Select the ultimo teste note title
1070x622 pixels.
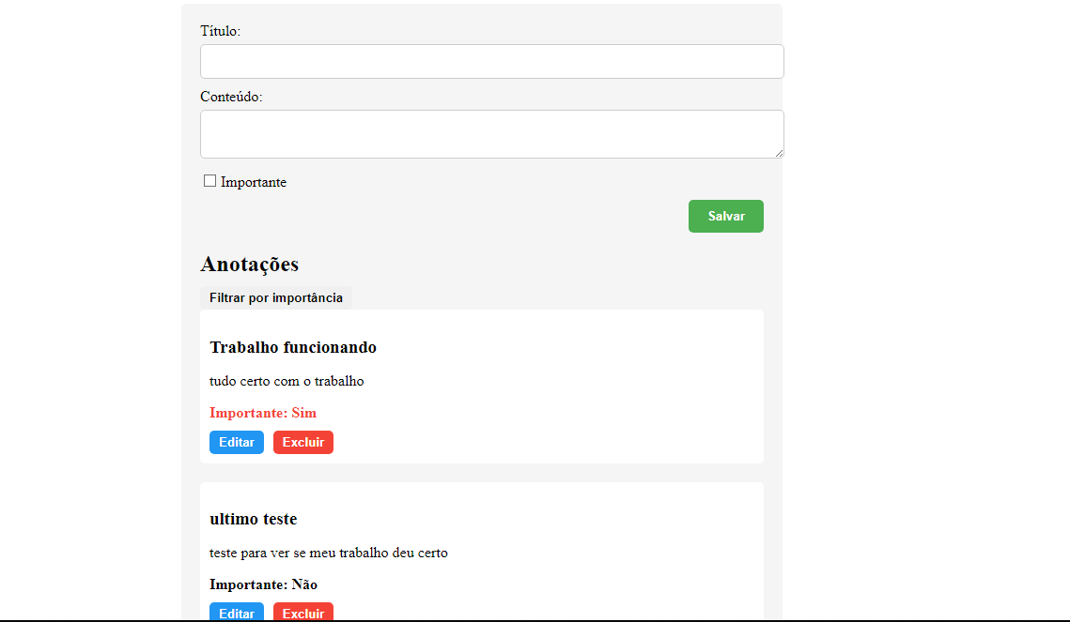click(x=254, y=518)
